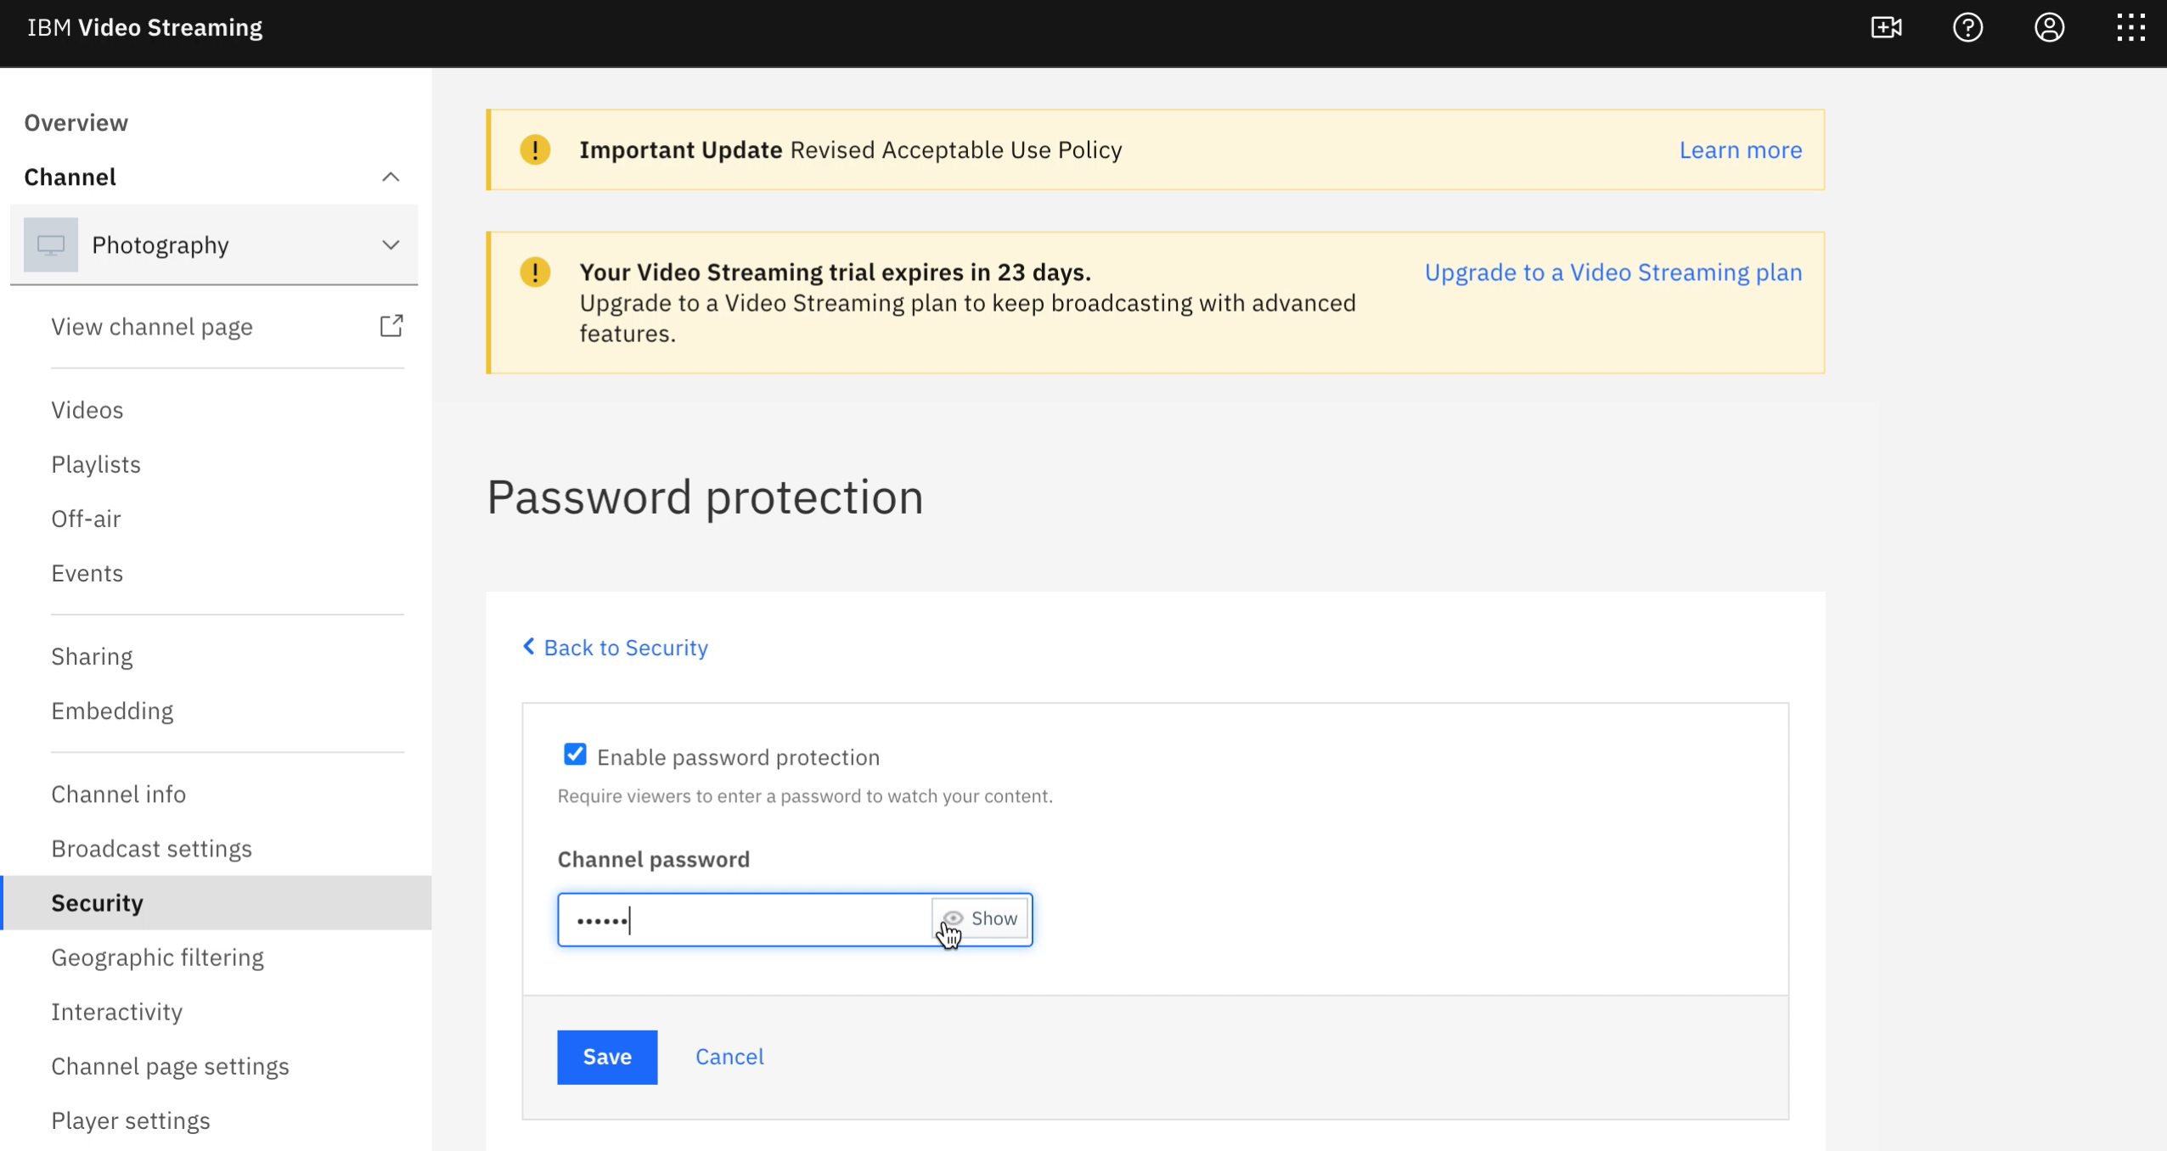
Task: Uncheck Enable password protection checkbox
Action: (x=575, y=755)
